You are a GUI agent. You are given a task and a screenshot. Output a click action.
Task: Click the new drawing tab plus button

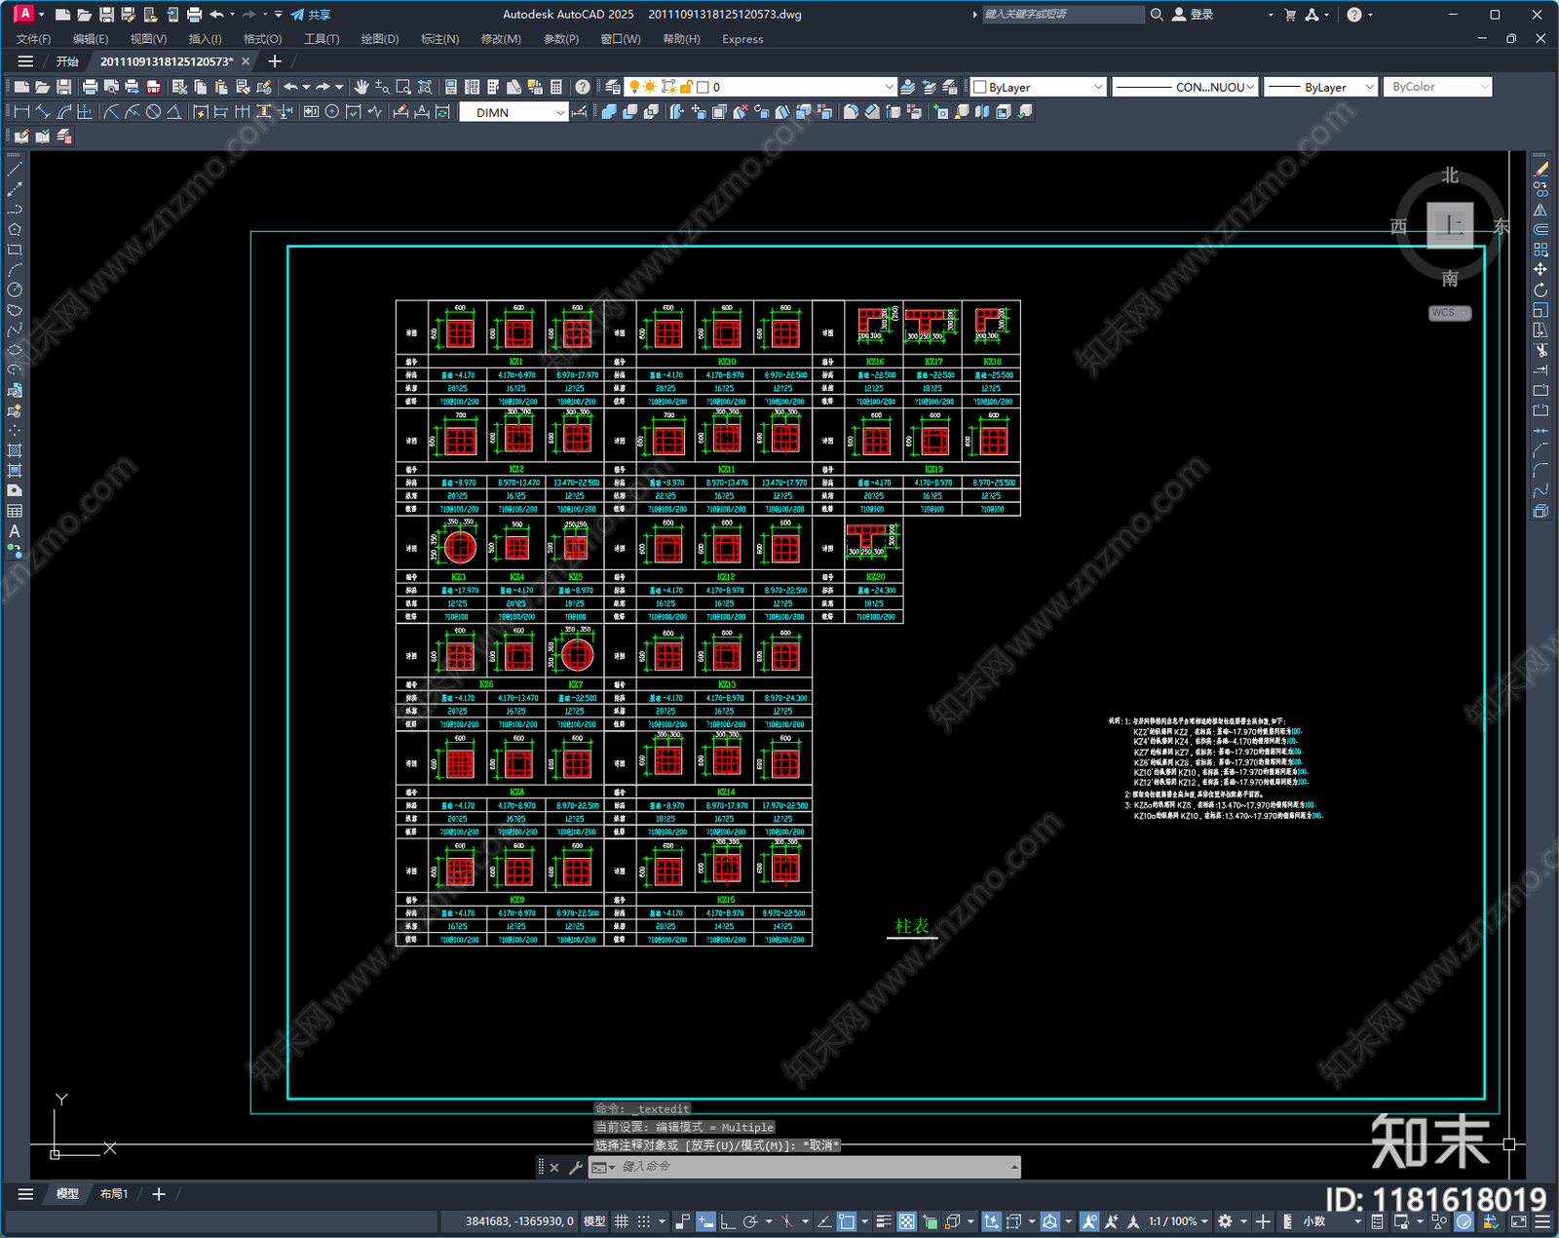point(275,61)
